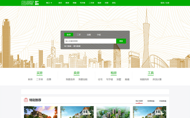Open 地图找房 map search tool
This screenshot has height=118, width=190.
(x=144, y=79)
